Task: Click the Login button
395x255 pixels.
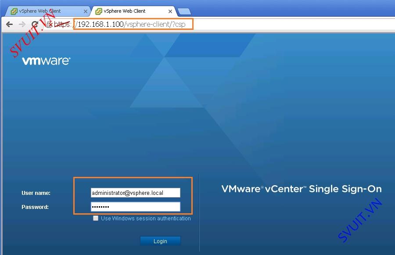Action: [160, 241]
